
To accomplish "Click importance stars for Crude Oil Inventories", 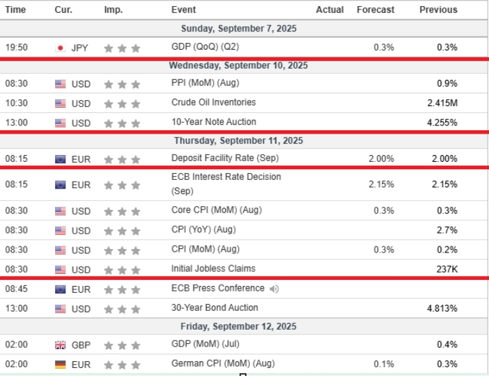I will pyautogui.click(x=122, y=103).
